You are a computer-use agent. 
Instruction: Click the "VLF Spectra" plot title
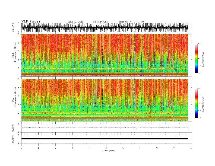click(31, 21)
